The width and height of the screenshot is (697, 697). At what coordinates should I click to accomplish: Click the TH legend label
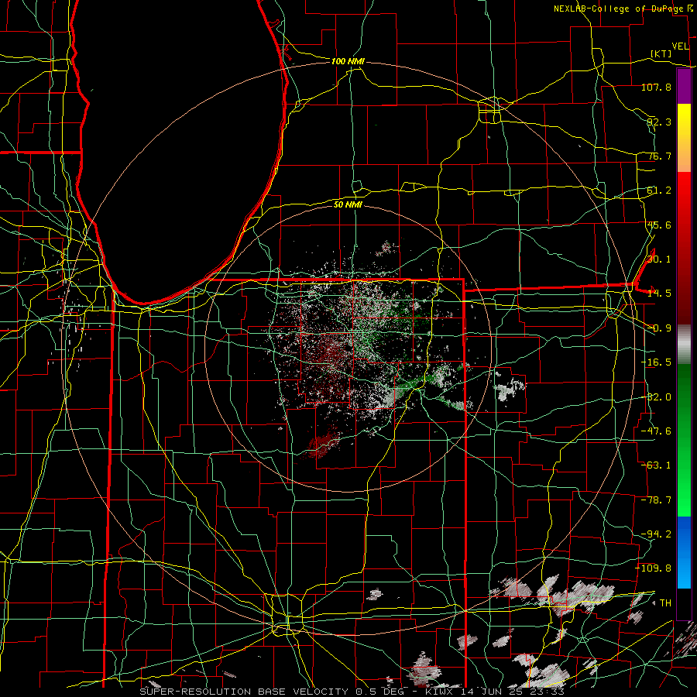[x=665, y=603]
